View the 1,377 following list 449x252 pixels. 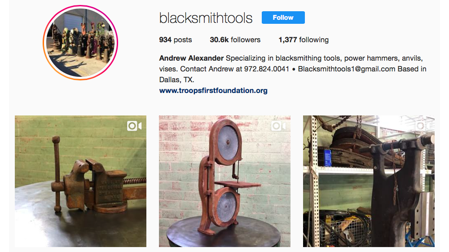tap(304, 40)
